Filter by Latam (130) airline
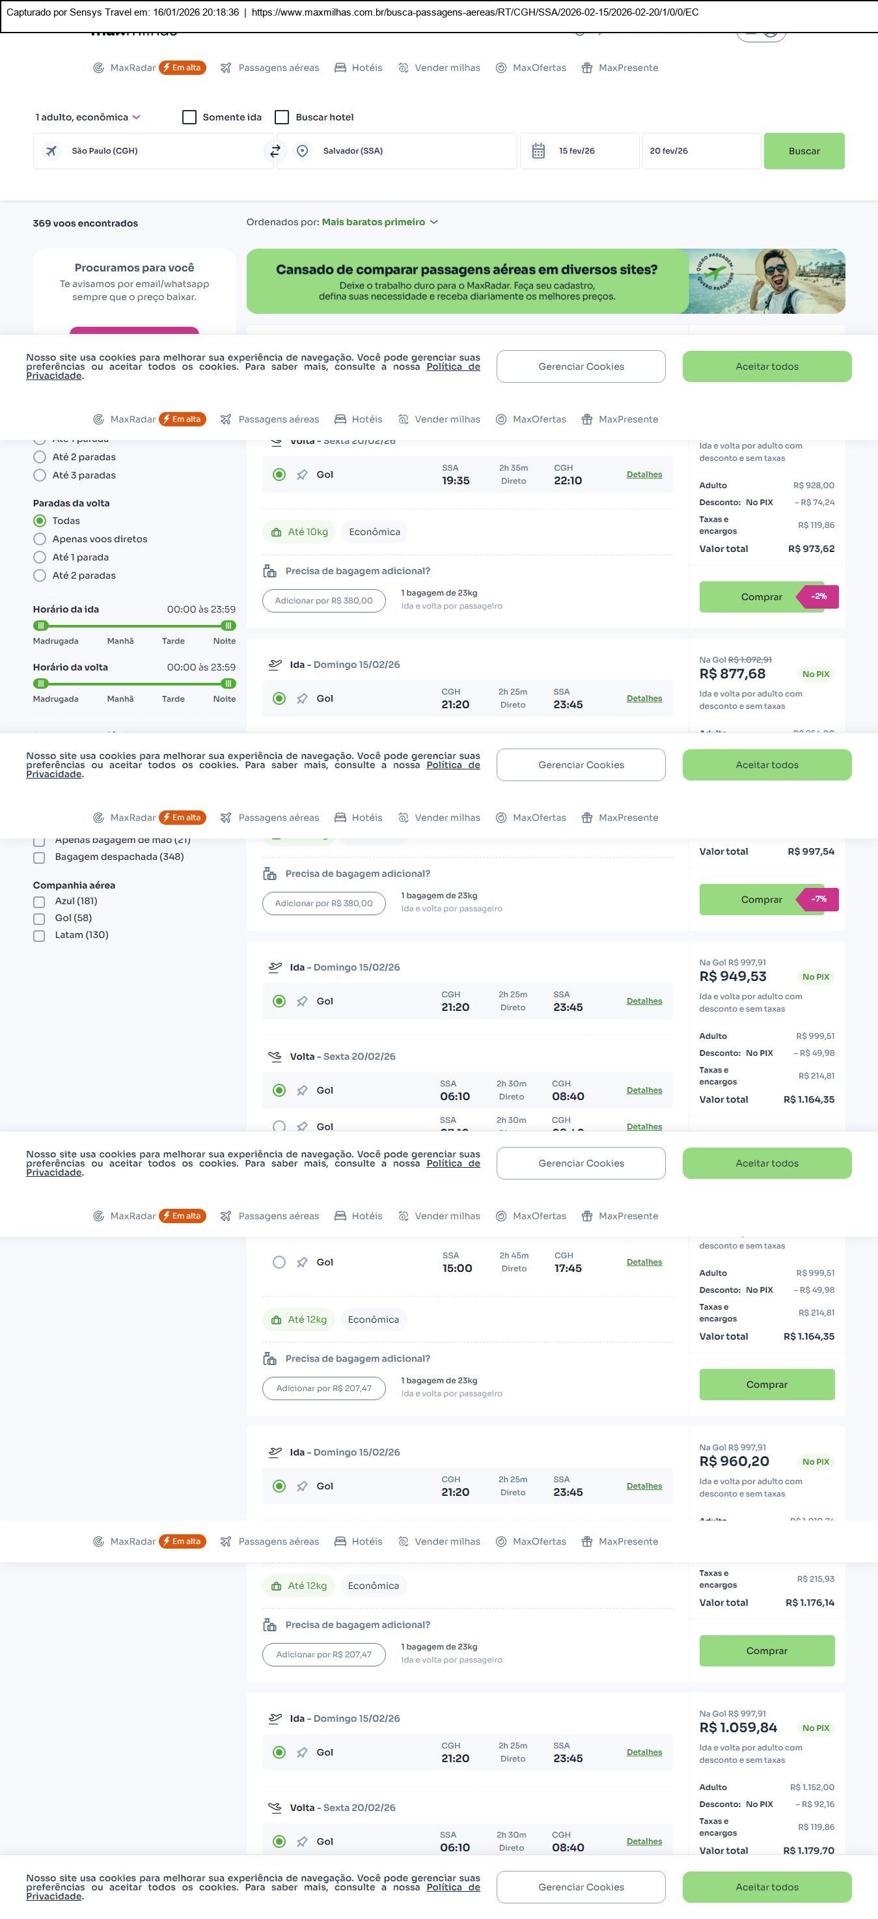Image resolution: width=878 pixels, height=1919 pixels. pyautogui.click(x=40, y=935)
